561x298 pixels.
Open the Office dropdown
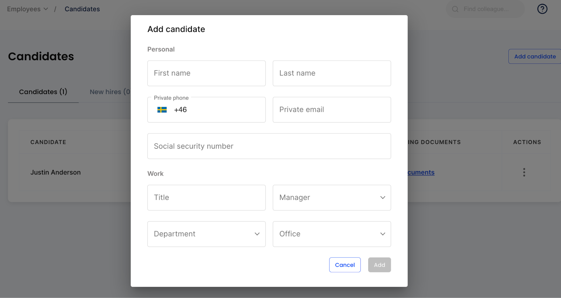click(x=332, y=234)
